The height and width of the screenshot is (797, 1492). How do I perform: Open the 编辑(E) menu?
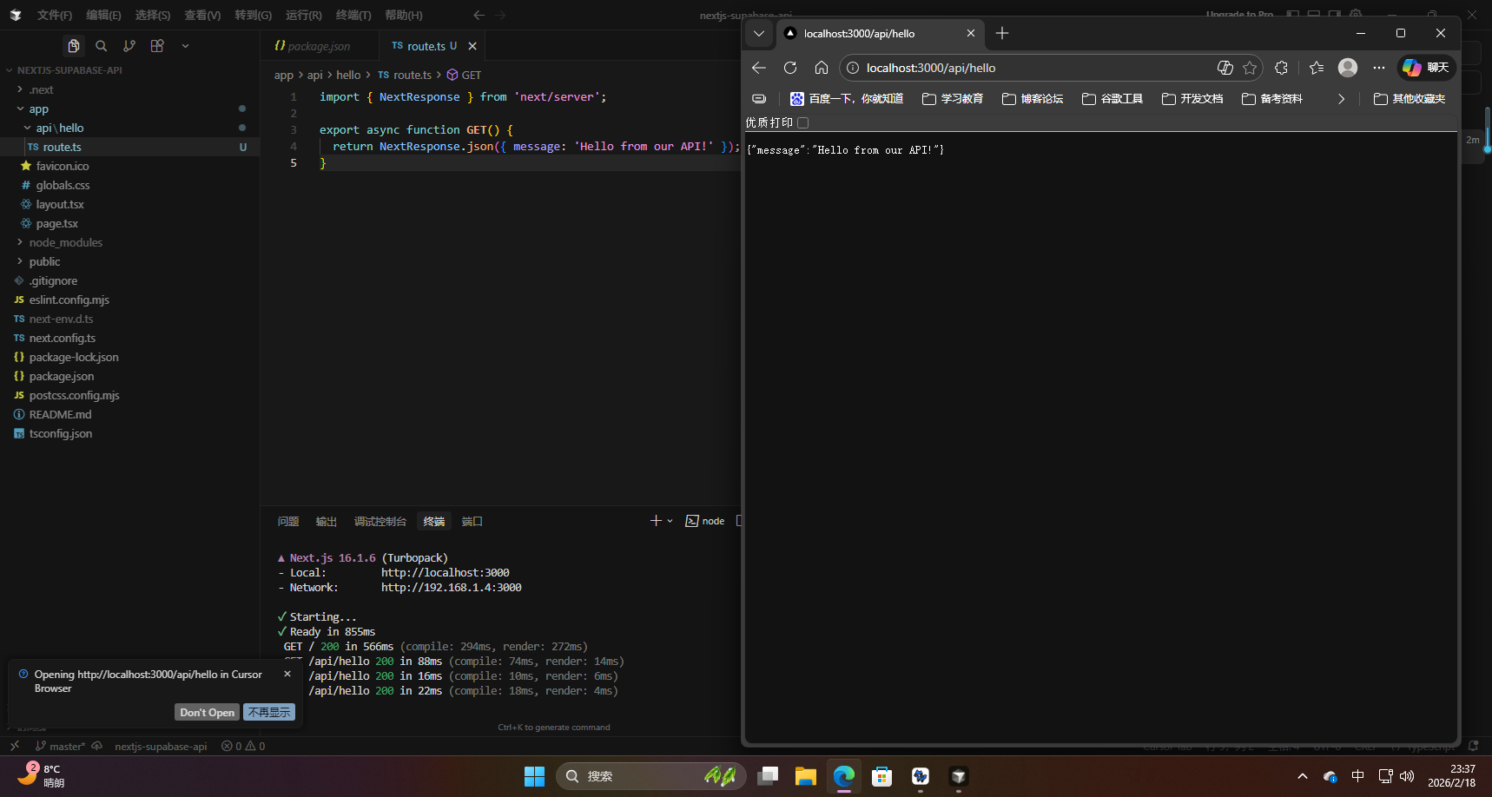103,15
